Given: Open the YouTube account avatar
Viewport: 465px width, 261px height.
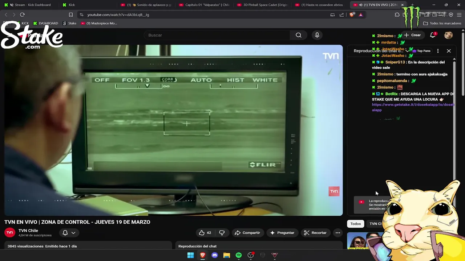Looking at the screenshot, I should [448, 35].
